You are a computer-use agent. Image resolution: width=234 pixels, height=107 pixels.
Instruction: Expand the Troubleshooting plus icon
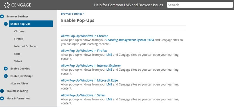(x=2, y=91)
